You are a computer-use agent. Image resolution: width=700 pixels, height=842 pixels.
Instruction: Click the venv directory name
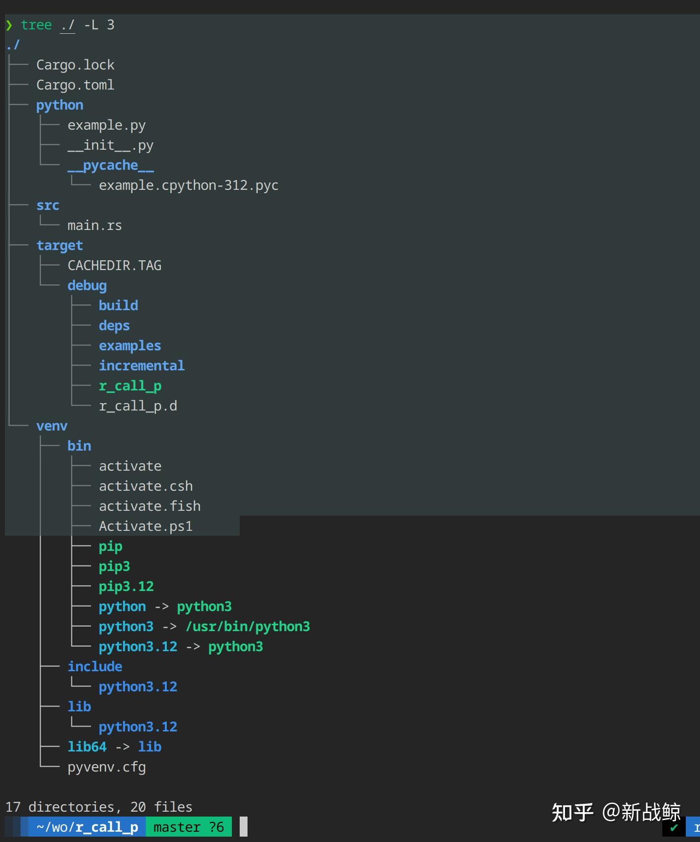coord(52,426)
